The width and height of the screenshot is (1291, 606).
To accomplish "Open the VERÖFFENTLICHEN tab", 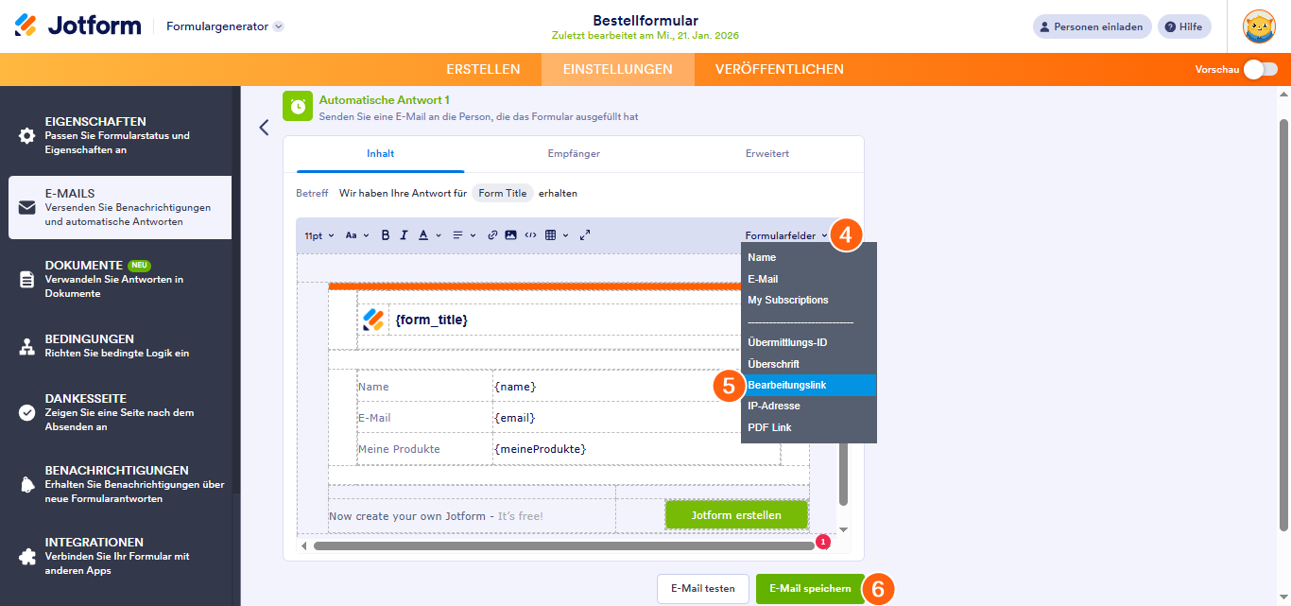I will click(x=779, y=69).
